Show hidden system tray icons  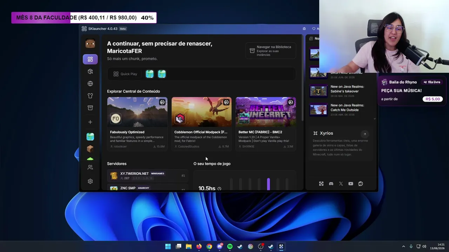[x=403, y=246]
